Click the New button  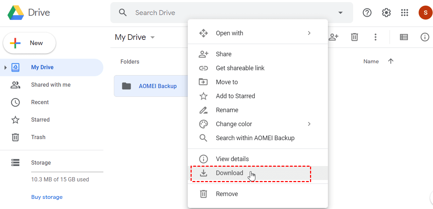29,43
